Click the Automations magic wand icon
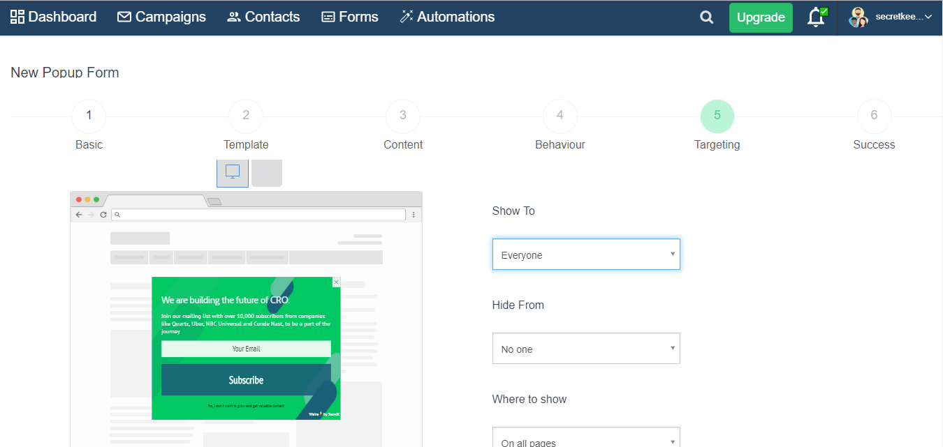The image size is (943, 447). click(x=407, y=17)
